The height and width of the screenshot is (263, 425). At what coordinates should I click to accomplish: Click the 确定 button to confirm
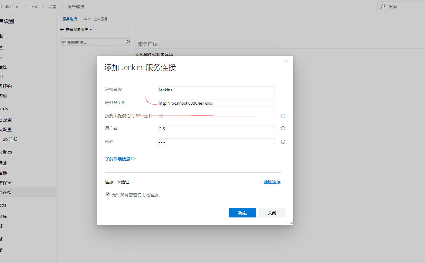tap(242, 213)
